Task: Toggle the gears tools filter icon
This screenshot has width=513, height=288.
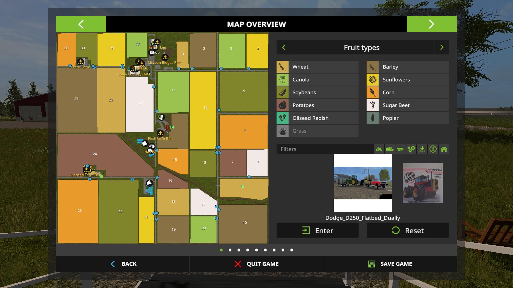Action: coord(411,149)
